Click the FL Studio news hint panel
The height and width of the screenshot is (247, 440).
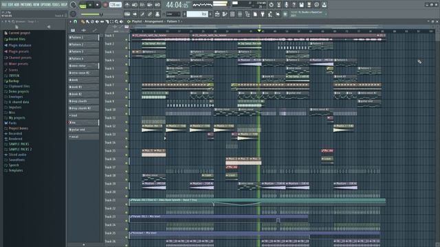click(x=309, y=14)
